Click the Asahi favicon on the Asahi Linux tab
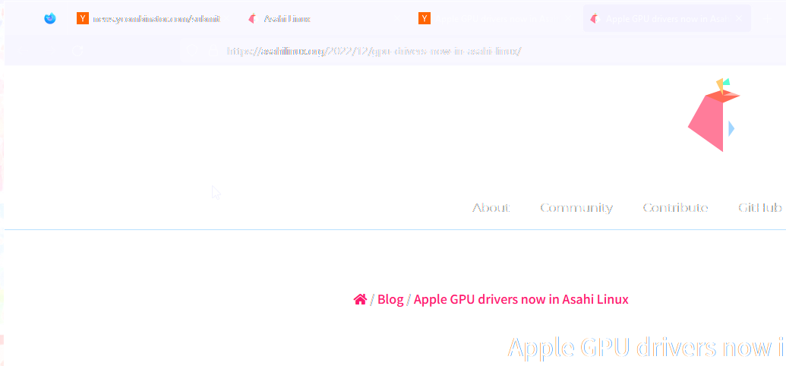 point(253,19)
